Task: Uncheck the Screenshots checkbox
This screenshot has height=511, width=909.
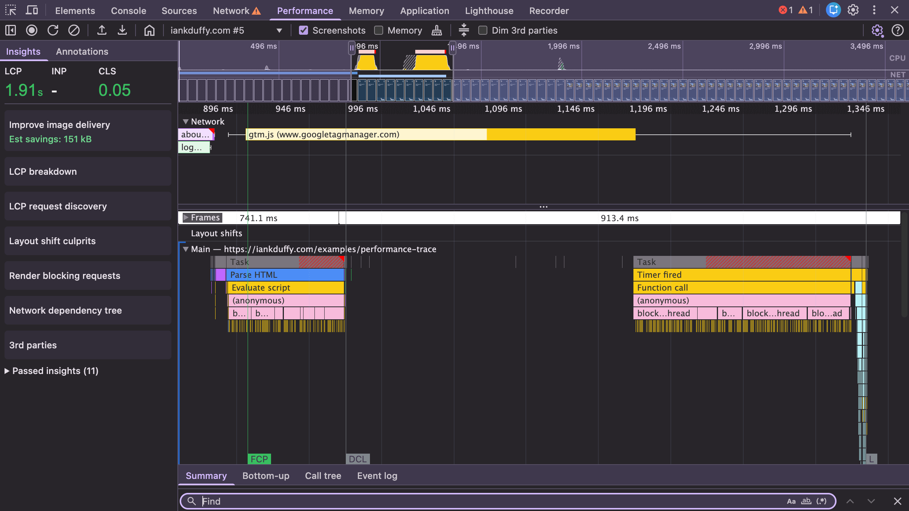Action: (x=304, y=30)
